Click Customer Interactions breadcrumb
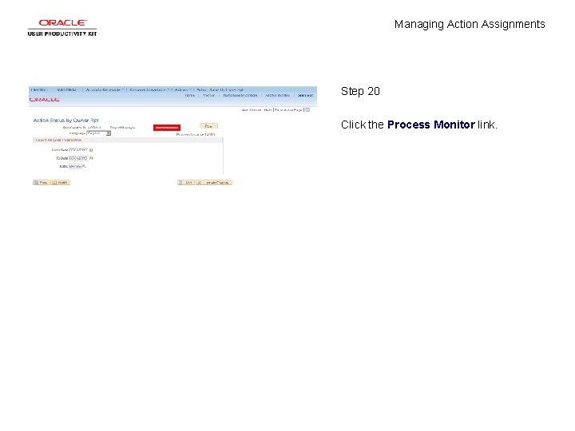Viewport: 575px width, 431px height. (149, 89)
